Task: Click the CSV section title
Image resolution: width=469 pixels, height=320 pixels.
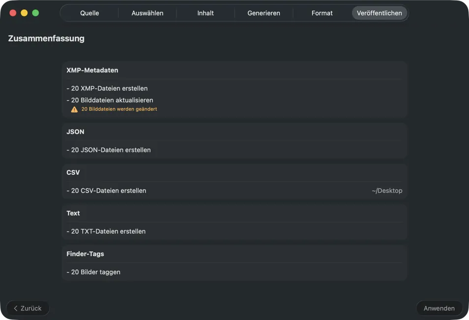Action: (x=73, y=173)
